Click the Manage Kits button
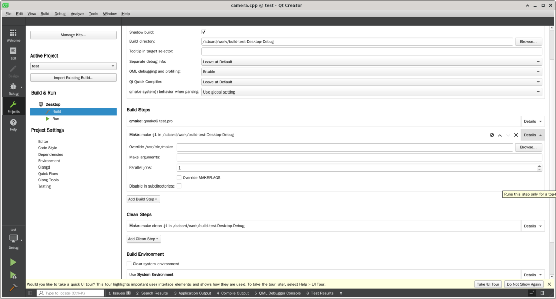The height and width of the screenshot is (299, 556). tap(74, 35)
